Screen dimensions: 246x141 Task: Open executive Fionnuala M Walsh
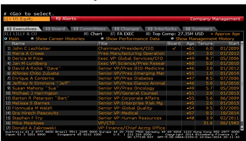[32, 108]
